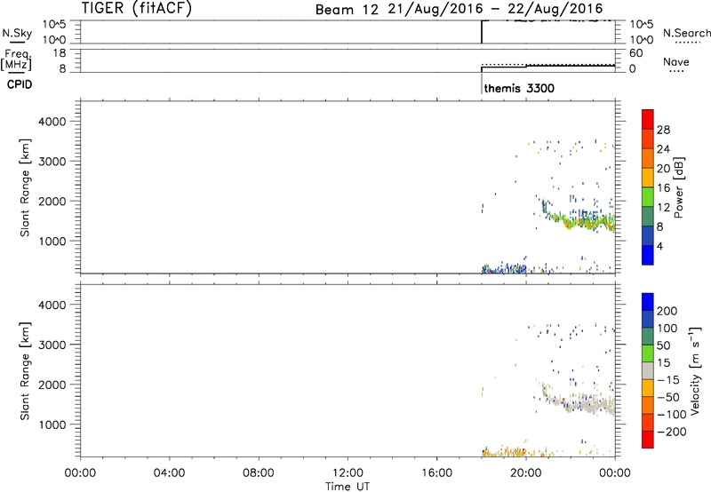Click the '200' tick on Velocity colorbar

pyautogui.click(x=667, y=311)
